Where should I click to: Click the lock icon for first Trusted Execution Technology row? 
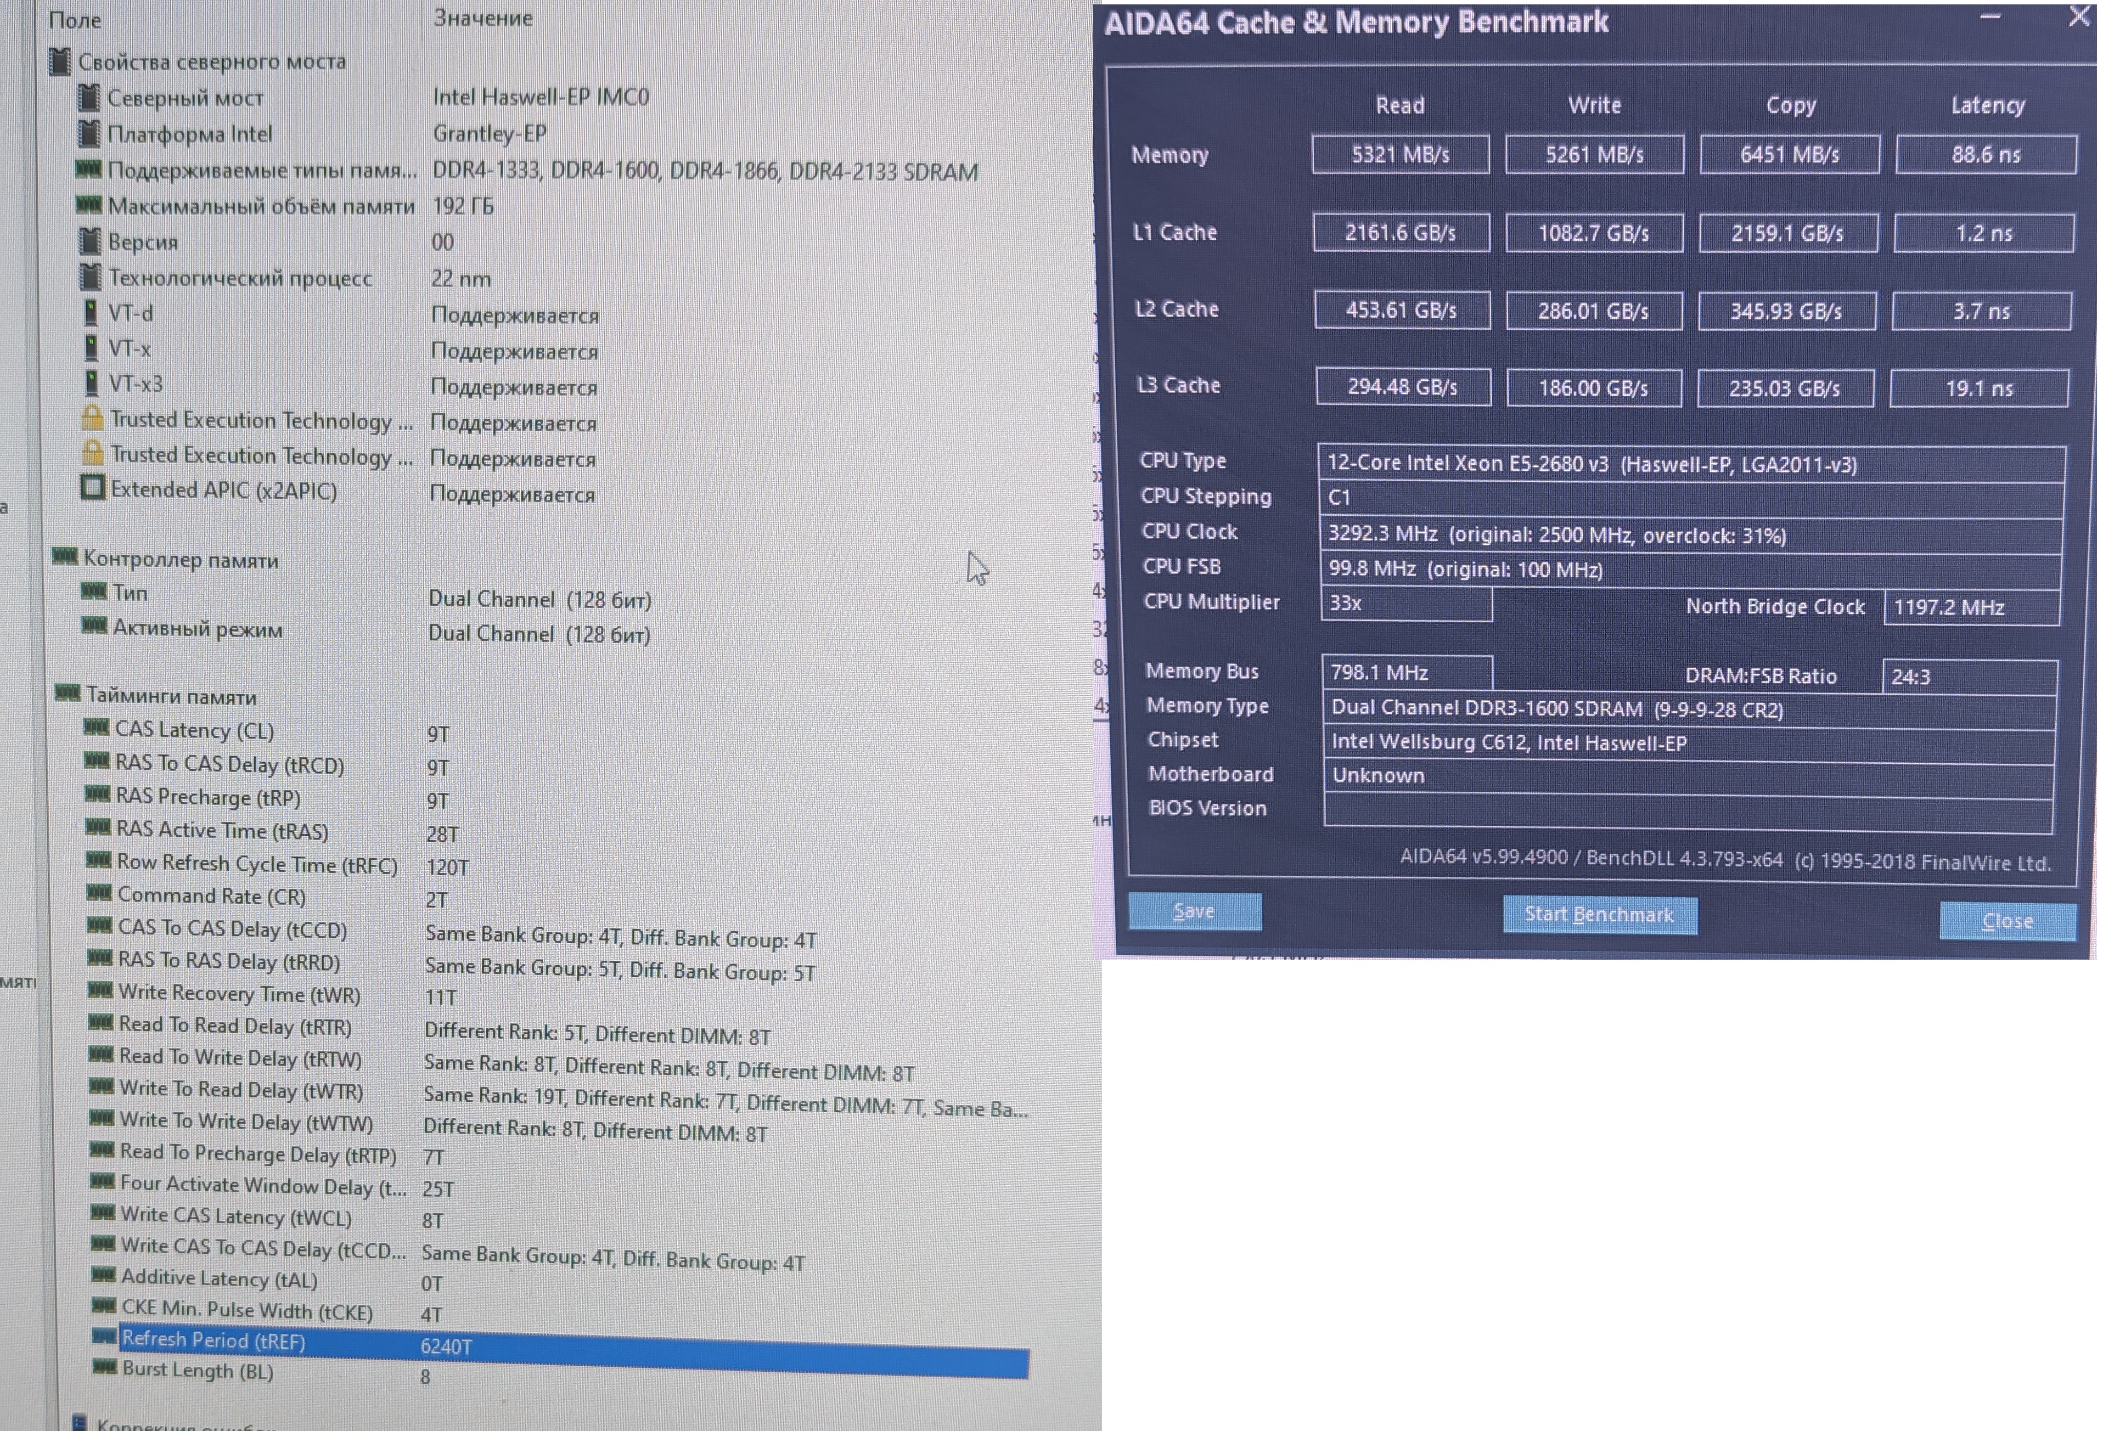92,419
